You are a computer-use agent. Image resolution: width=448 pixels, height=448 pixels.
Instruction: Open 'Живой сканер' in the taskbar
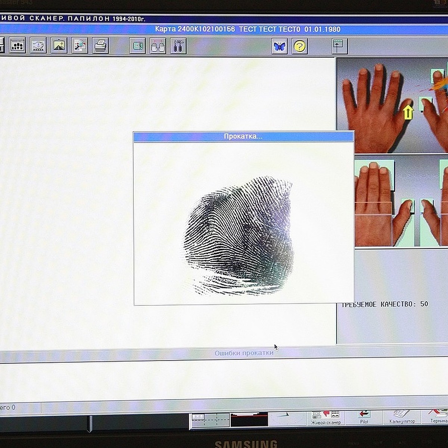click(x=326, y=418)
